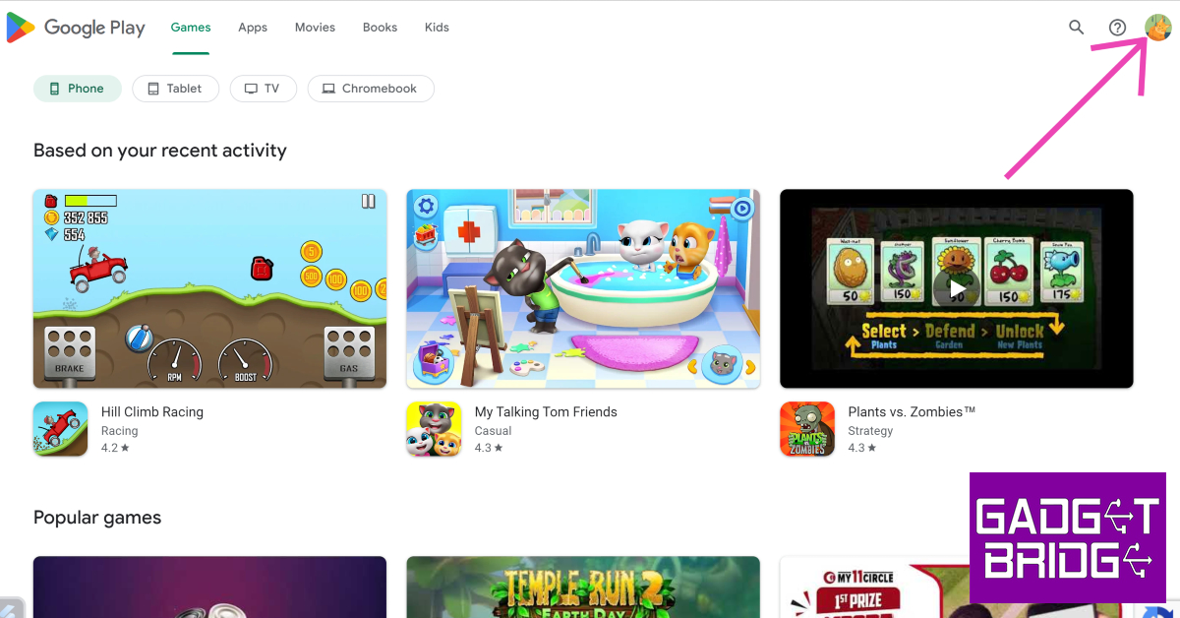Click the Casual genre label
This screenshot has height=618, width=1180.
point(494,431)
